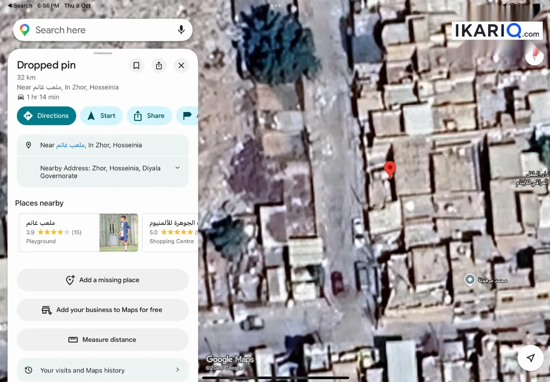550x382 pixels.
Task: Return to Search via the back arrow
Action: click(x=20, y=5)
